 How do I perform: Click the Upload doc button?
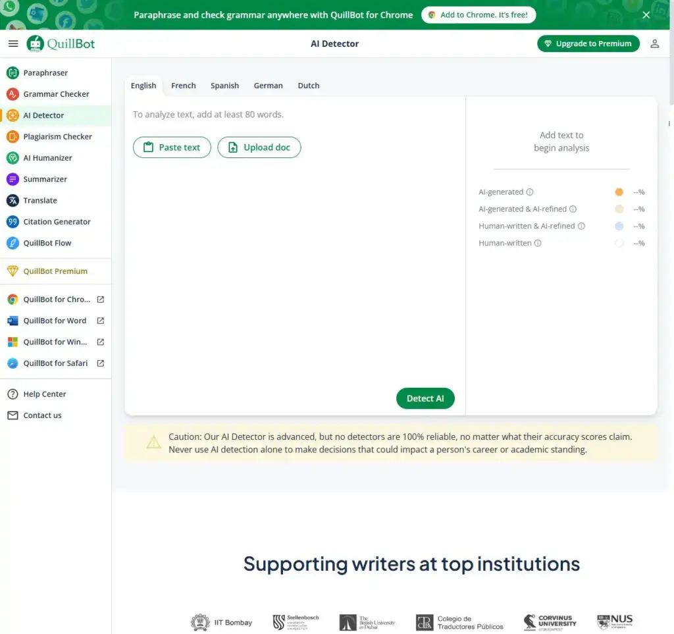(x=259, y=147)
